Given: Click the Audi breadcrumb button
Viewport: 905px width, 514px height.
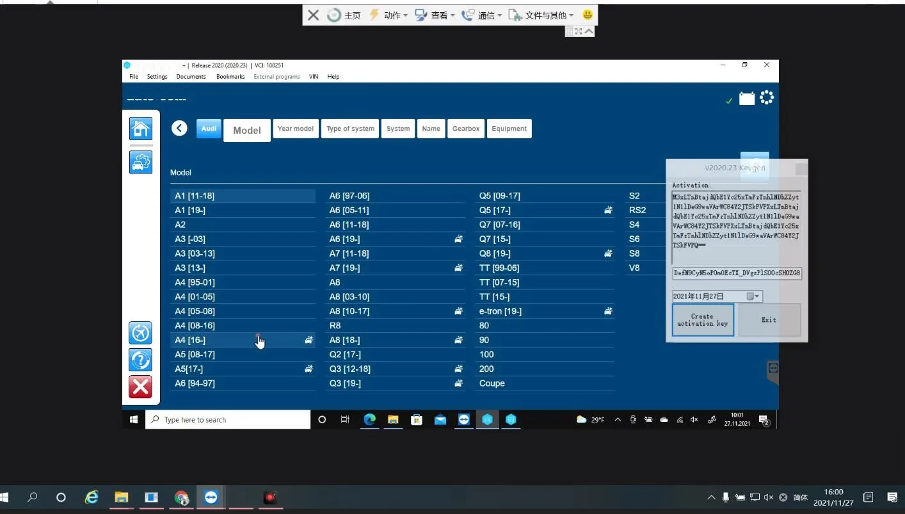Looking at the screenshot, I should coord(209,128).
